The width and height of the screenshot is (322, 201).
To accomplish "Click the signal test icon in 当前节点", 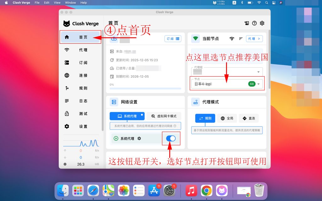I will click(x=232, y=39).
